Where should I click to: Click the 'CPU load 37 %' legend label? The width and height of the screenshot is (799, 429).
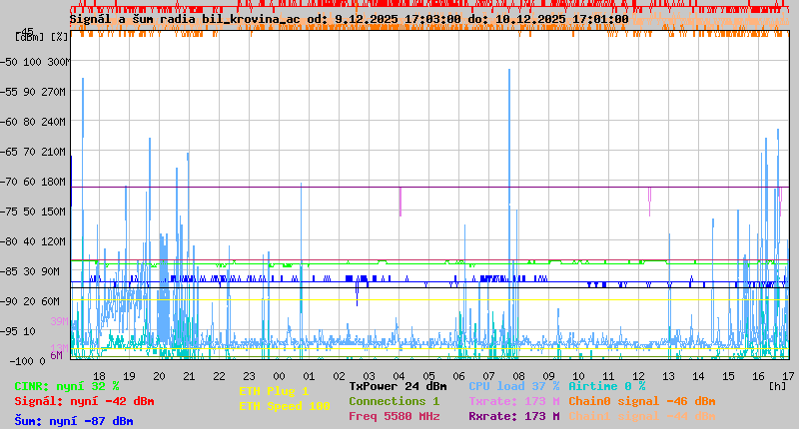pos(513,386)
